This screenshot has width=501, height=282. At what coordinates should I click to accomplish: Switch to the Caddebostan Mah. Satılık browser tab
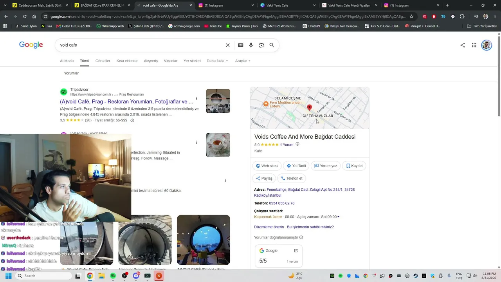(40, 5)
